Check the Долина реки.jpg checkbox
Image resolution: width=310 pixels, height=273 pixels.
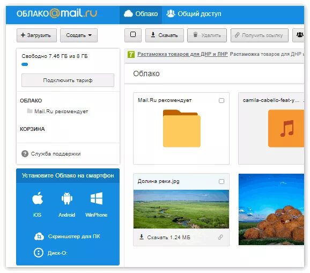pos(222,181)
